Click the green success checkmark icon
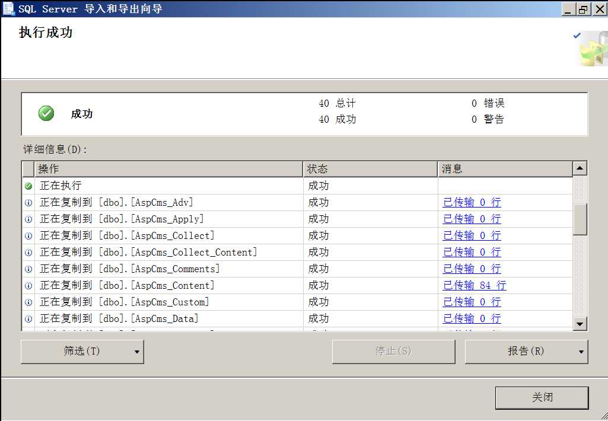Viewport: 608px width, 421px height. click(46, 114)
